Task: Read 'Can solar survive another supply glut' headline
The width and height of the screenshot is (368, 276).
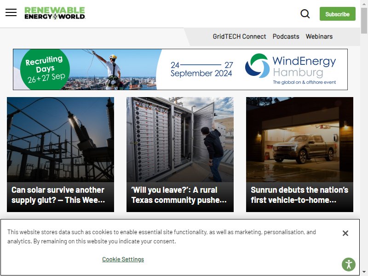Action: [58, 195]
